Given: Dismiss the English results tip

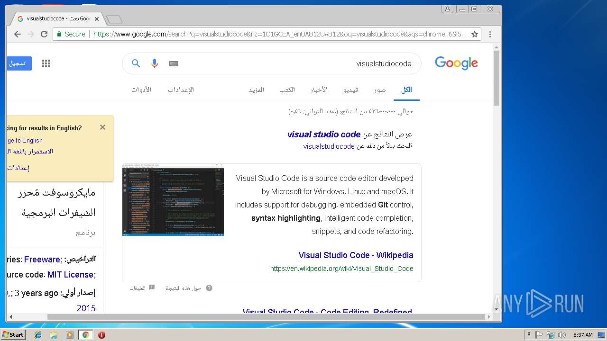Looking at the screenshot, I should pyautogui.click(x=102, y=127).
